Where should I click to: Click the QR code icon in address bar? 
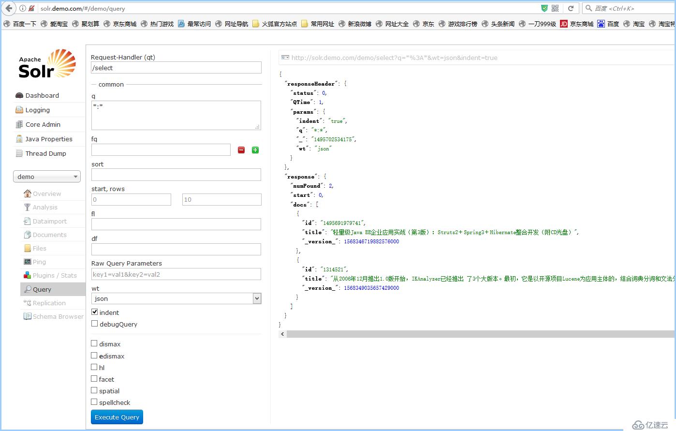pos(555,8)
